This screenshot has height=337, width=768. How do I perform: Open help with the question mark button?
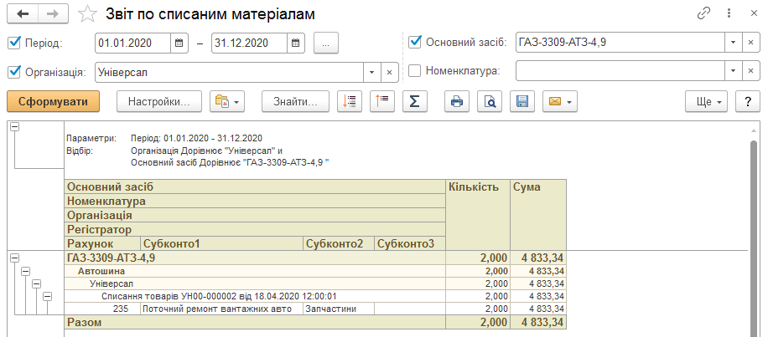point(748,101)
